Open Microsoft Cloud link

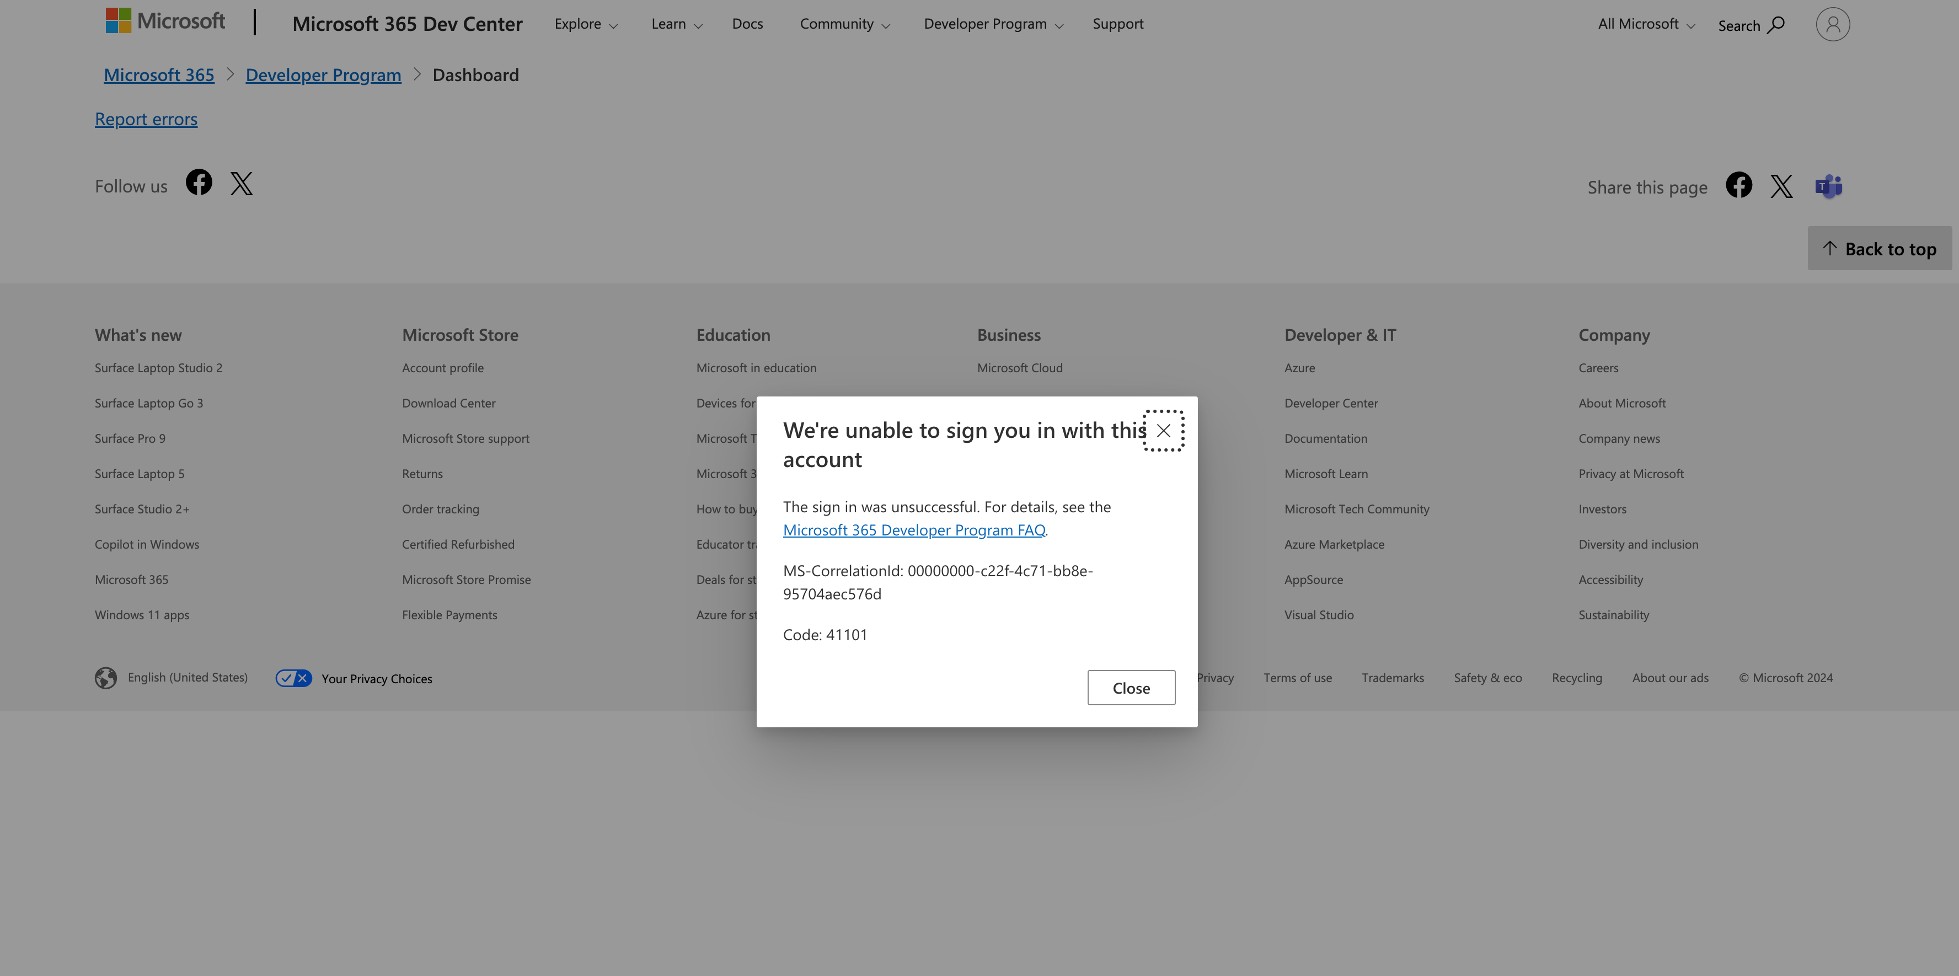[x=1020, y=368]
